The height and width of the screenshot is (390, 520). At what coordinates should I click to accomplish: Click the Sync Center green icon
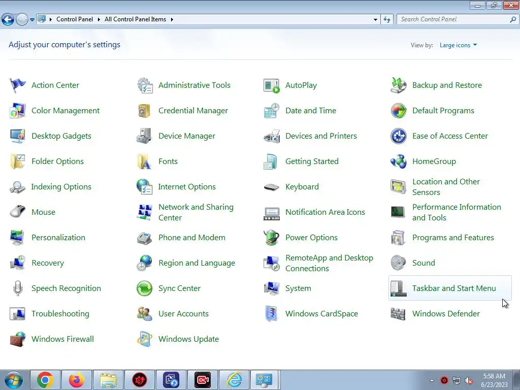pos(145,288)
